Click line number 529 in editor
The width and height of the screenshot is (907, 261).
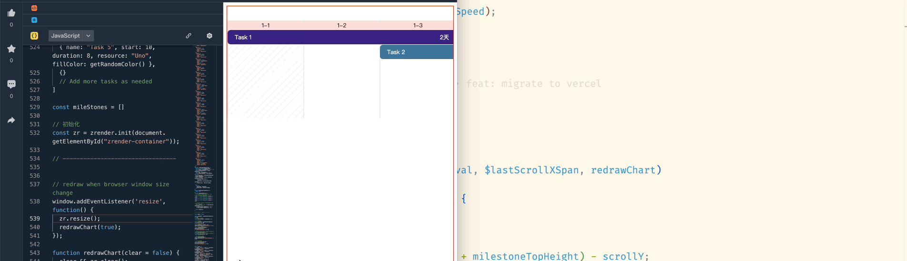35,107
